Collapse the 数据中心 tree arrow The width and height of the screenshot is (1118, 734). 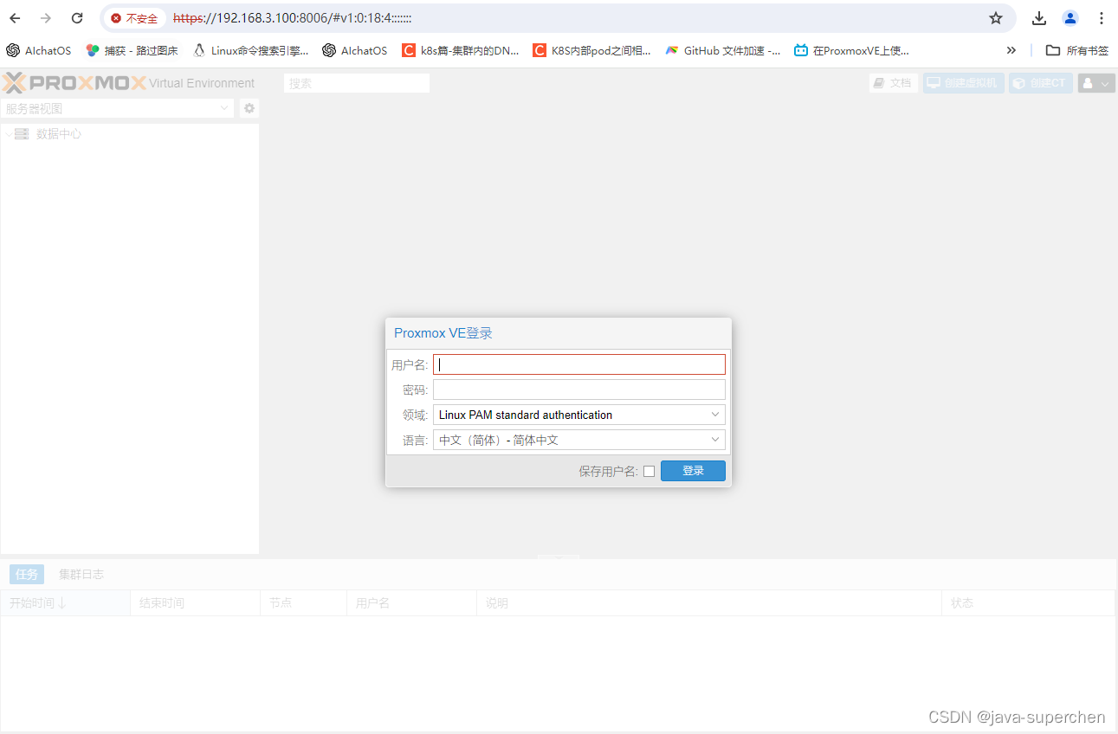pos(9,134)
